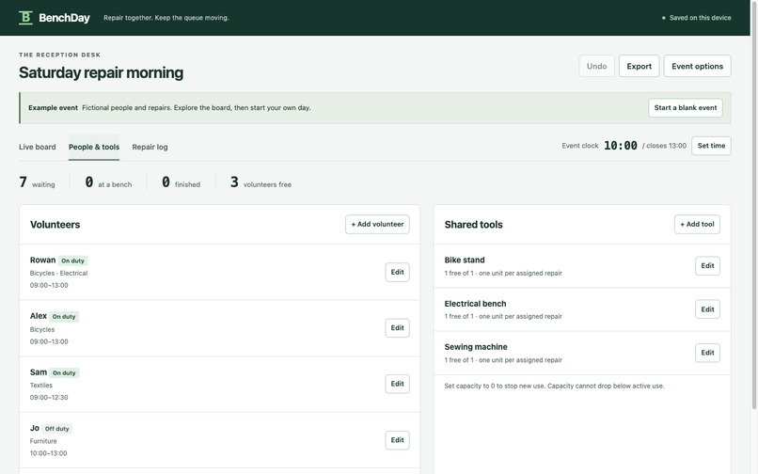Click Sam's 09:00–12:30 shift time
The width and height of the screenshot is (758, 474).
pos(49,397)
